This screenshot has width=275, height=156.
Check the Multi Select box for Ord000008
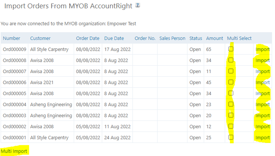pos(231,60)
